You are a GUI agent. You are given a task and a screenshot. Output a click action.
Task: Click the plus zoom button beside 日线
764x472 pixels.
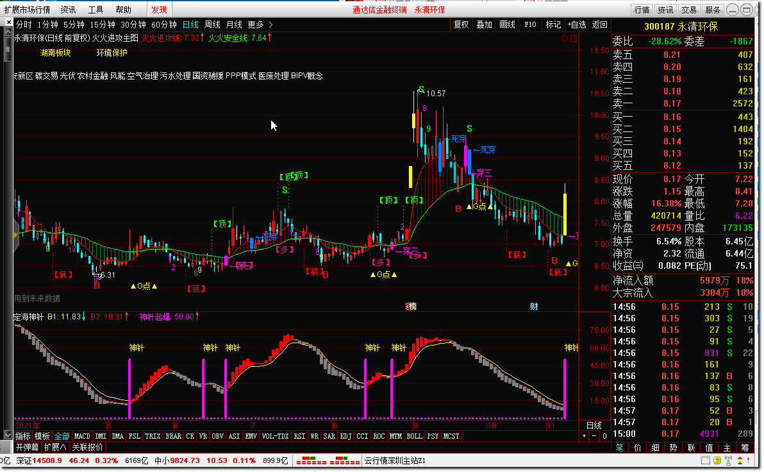tap(584, 436)
